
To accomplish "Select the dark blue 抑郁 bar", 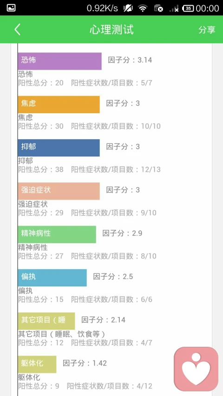I will [59, 148].
